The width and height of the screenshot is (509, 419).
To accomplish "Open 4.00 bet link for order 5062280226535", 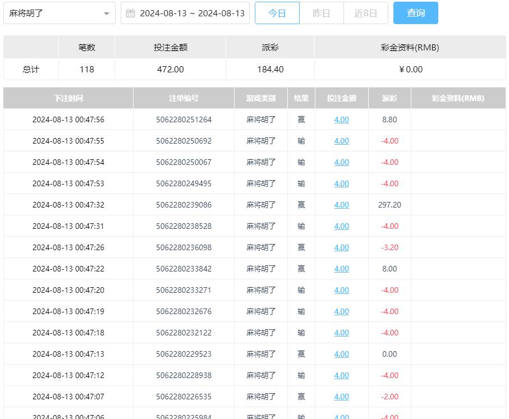I will 341,397.
